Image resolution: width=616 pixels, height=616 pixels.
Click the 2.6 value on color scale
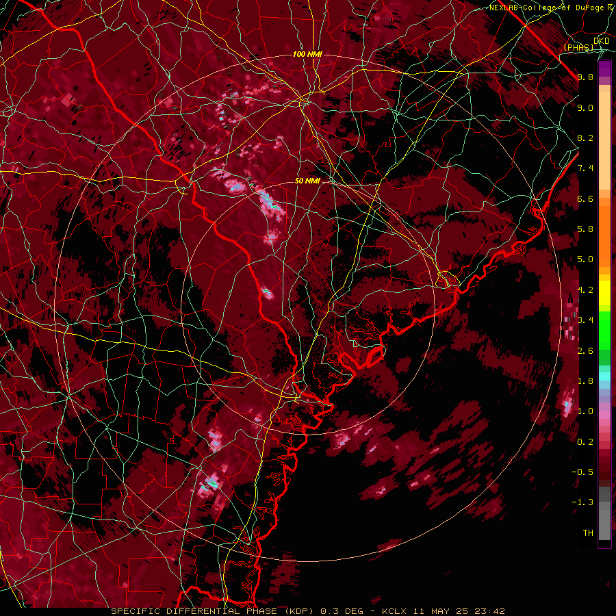pyautogui.click(x=585, y=351)
